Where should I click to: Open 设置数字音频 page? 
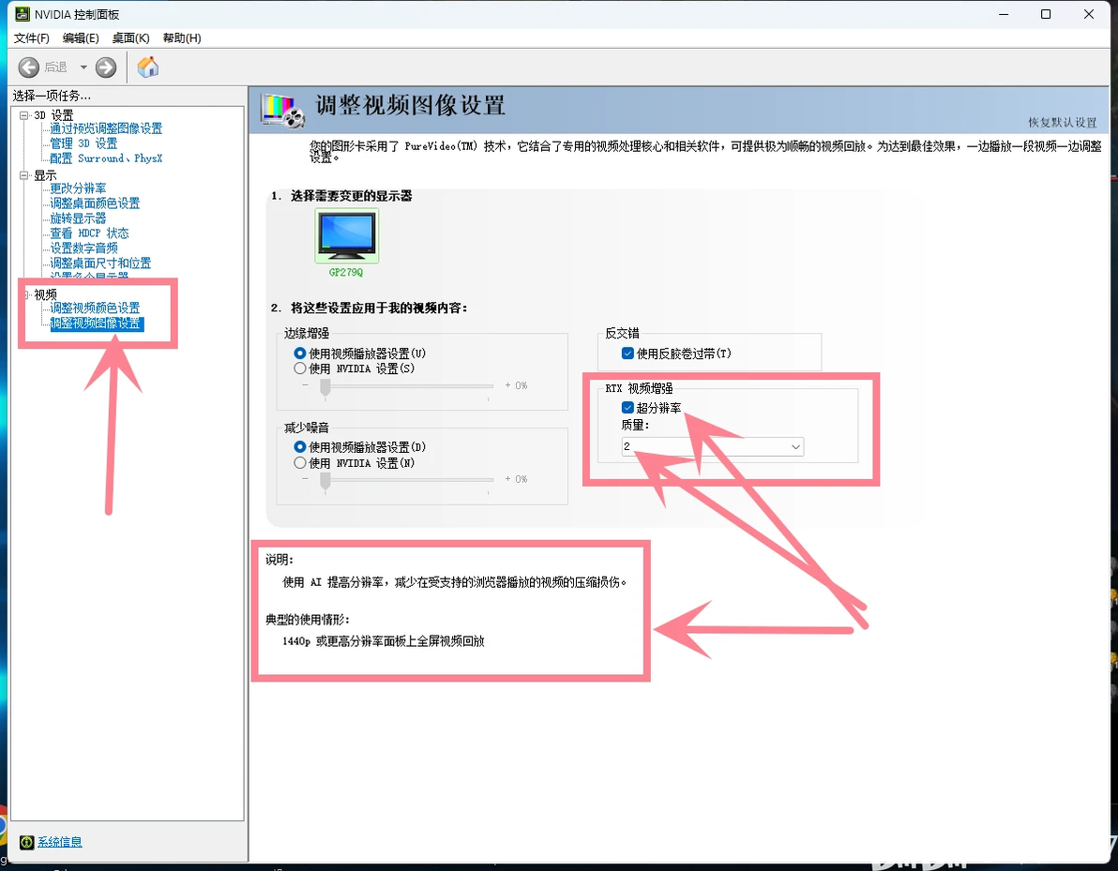[x=83, y=248]
